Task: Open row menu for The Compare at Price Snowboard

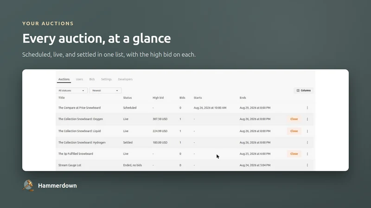Action: click(x=307, y=108)
